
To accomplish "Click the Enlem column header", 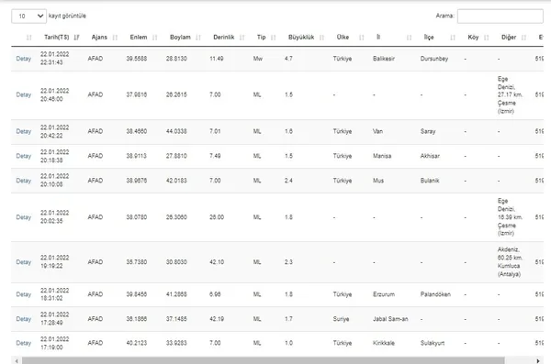I will click(139, 38).
